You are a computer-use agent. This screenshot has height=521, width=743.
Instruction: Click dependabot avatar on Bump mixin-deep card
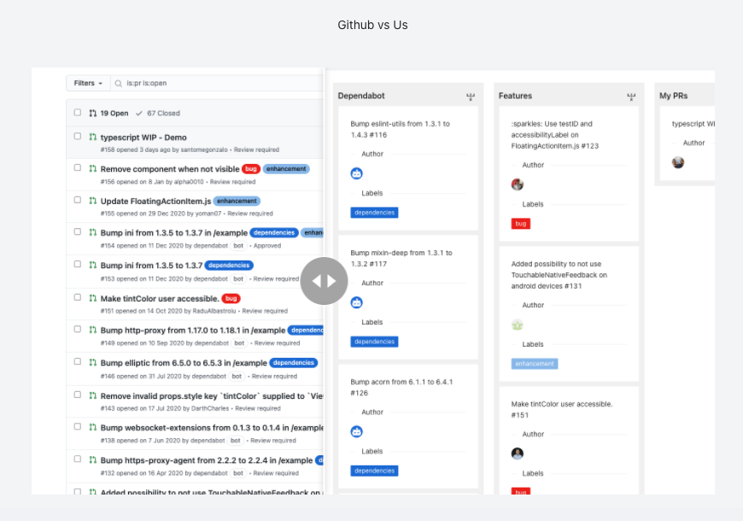(357, 302)
